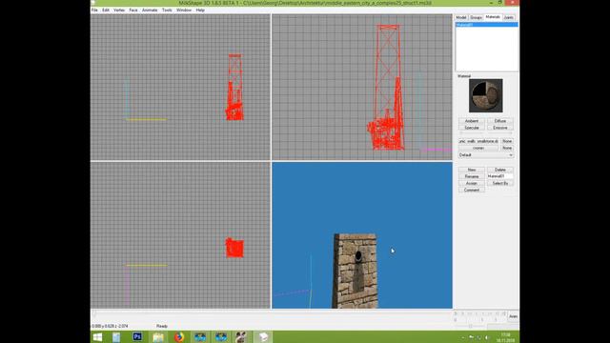Image resolution: width=610 pixels, height=343 pixels.
Task: Set the Diffuse color
Action: tap(499, 121)
